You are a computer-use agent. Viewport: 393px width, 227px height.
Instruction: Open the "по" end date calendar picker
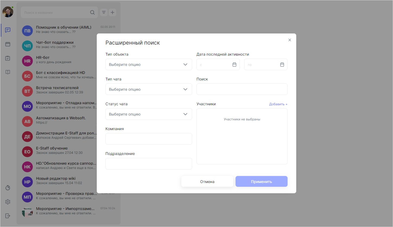(282, 65)
